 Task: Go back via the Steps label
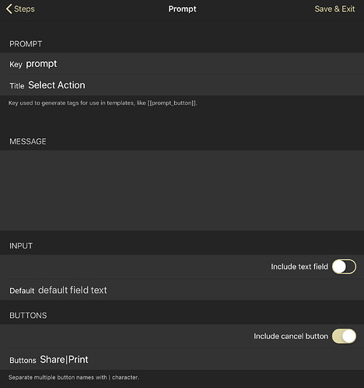24,9
